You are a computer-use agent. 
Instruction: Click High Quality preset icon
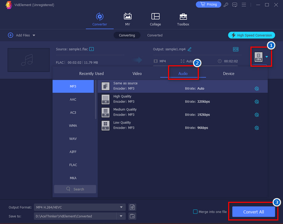[105, 99]
